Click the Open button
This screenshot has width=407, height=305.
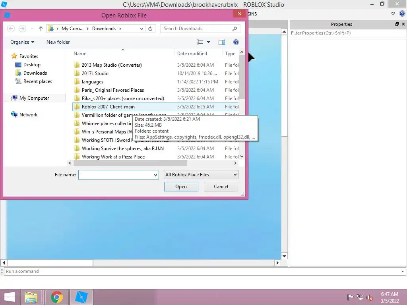[181, 187]
